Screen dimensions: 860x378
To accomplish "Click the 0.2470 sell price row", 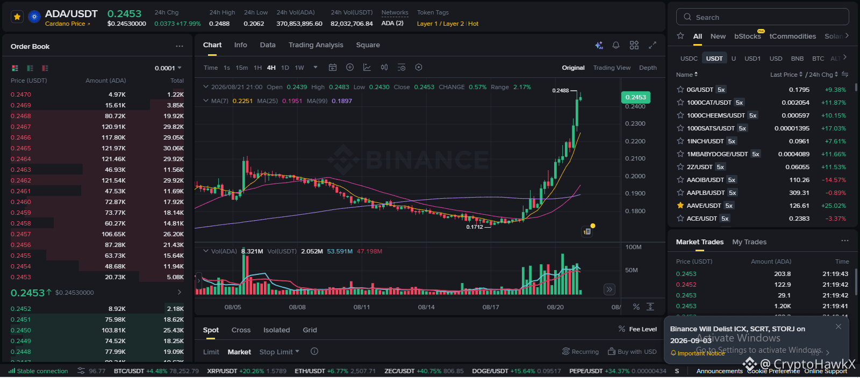I will (97, 95).
